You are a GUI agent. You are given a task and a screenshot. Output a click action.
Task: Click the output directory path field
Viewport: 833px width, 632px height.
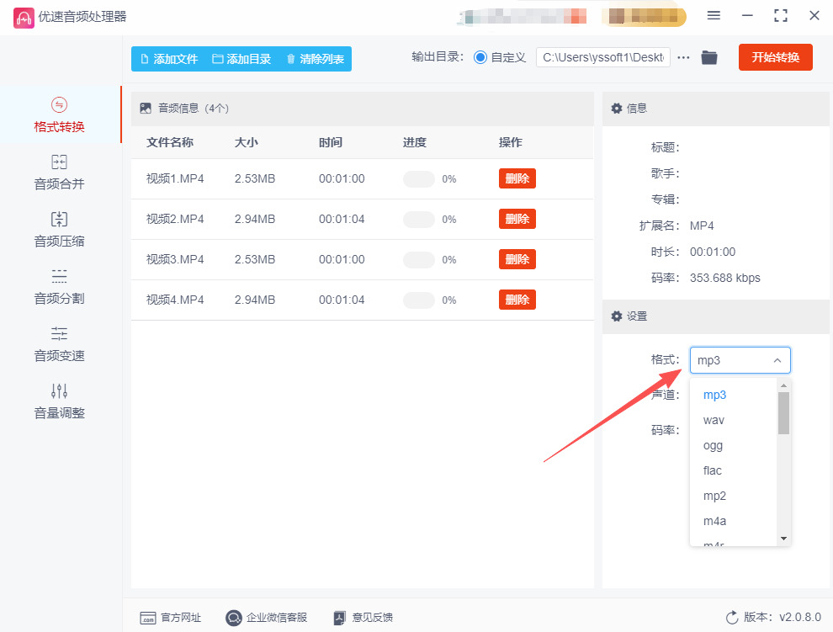(603, 57)
